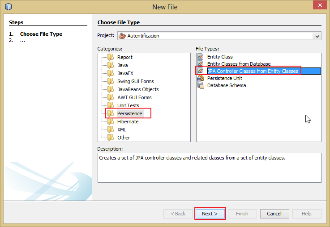Viewport: 330px width, 227px height.
Task: Click the XML category folder icon
Action: click(x=111, y=129)
